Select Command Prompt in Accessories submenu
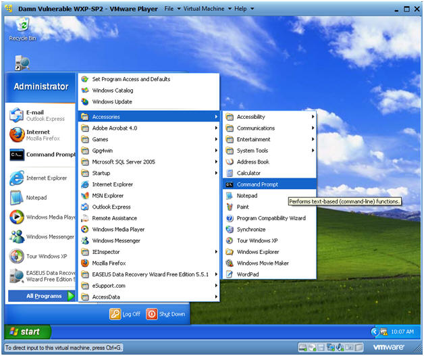Image resolution: width=424 pixels, height=356 pixels. (x=269, y=184)
